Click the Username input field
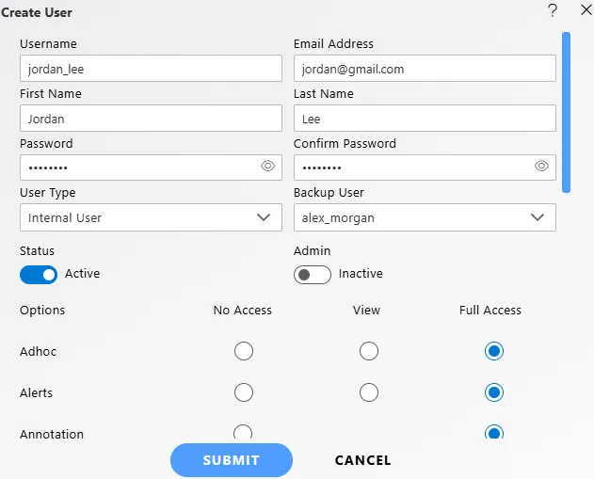Screen dimensions: 594x479 pos(151,69)
